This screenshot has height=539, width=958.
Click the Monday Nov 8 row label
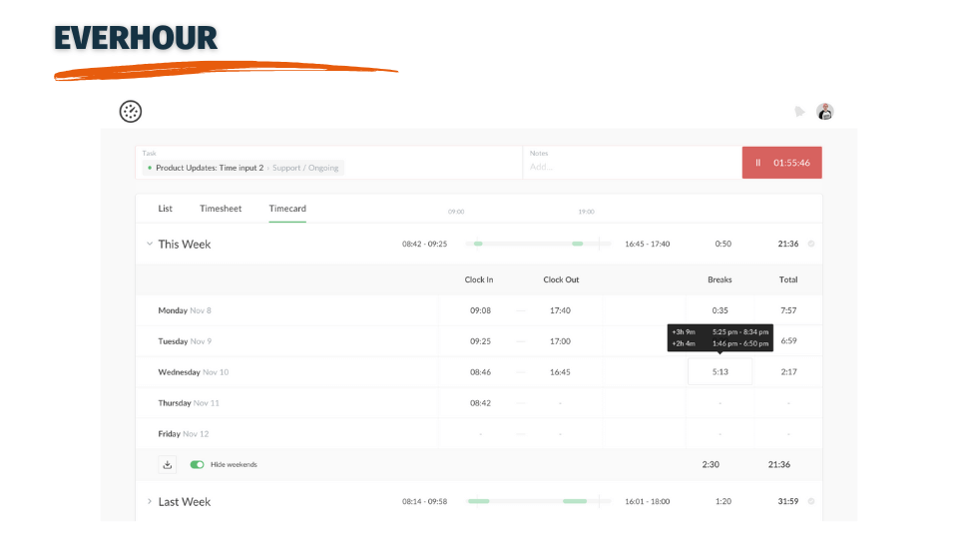coord(185,310)
